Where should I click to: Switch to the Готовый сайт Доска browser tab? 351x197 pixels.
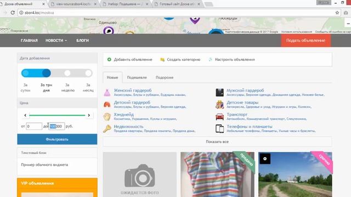point(177,4)
